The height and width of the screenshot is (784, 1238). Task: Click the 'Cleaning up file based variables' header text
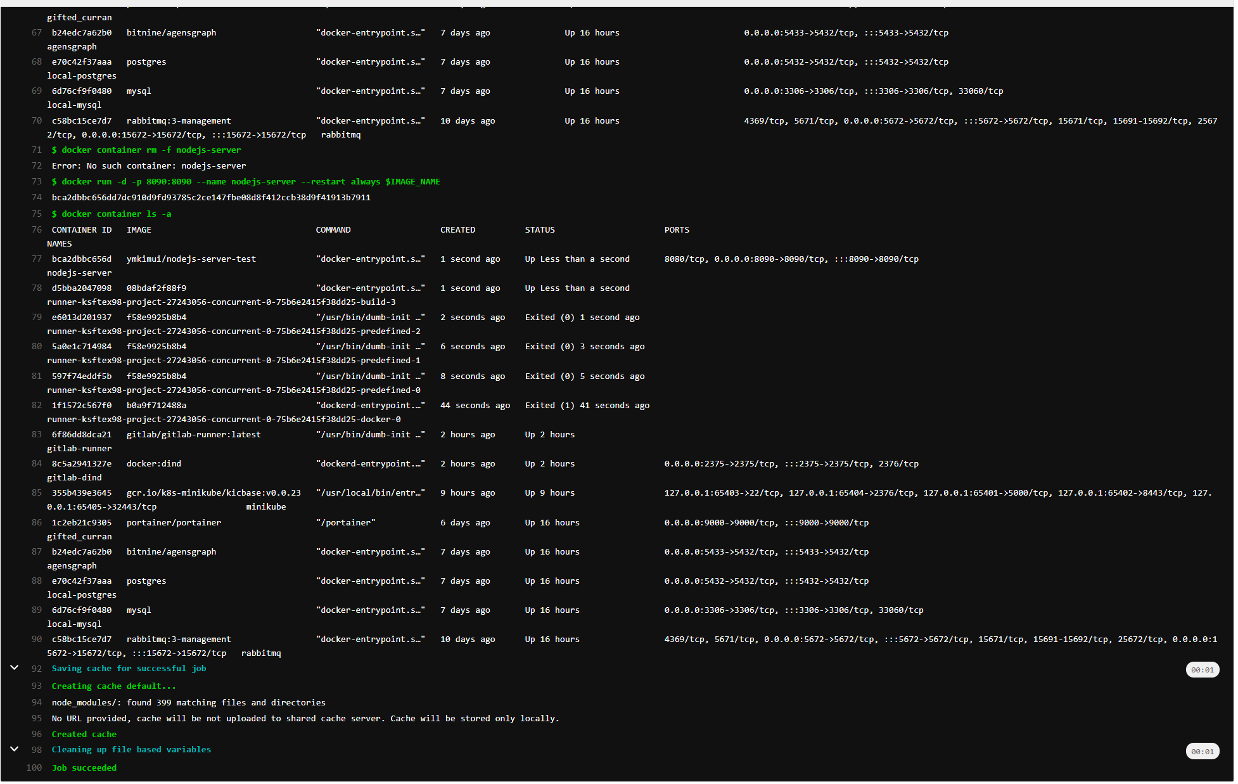(131, 749)
